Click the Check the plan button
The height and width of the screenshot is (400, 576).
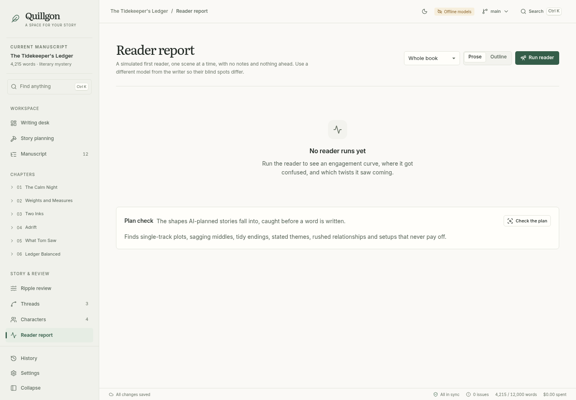(527, 221)
